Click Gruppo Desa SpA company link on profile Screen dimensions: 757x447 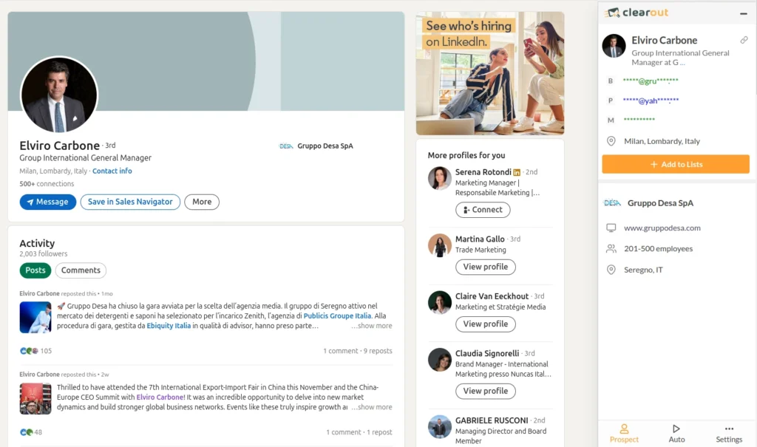pyautogui.click(x=316, y=146)
